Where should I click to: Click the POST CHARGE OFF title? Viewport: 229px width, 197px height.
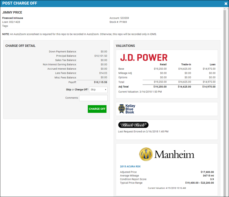coord(20,3)
